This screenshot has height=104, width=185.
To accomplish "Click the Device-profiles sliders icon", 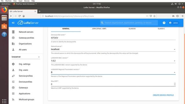I will tap(13, 82).
